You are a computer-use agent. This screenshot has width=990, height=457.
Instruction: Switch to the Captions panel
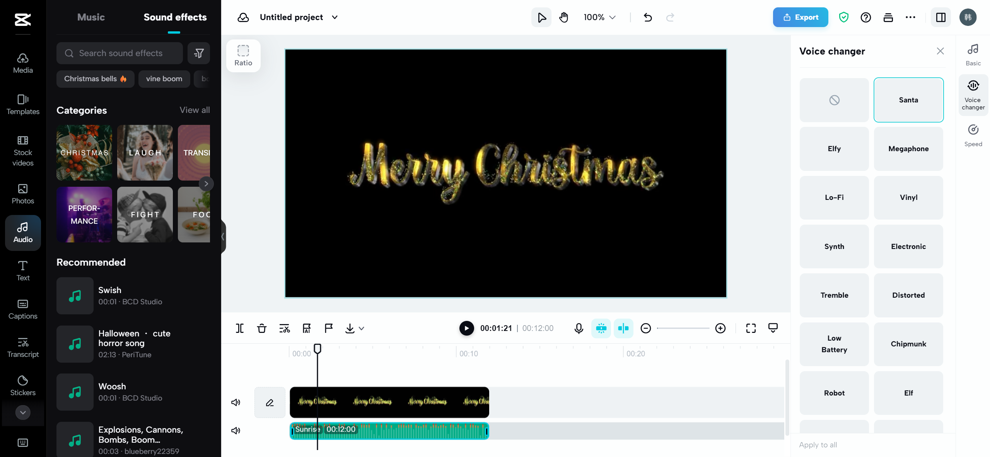22,309
